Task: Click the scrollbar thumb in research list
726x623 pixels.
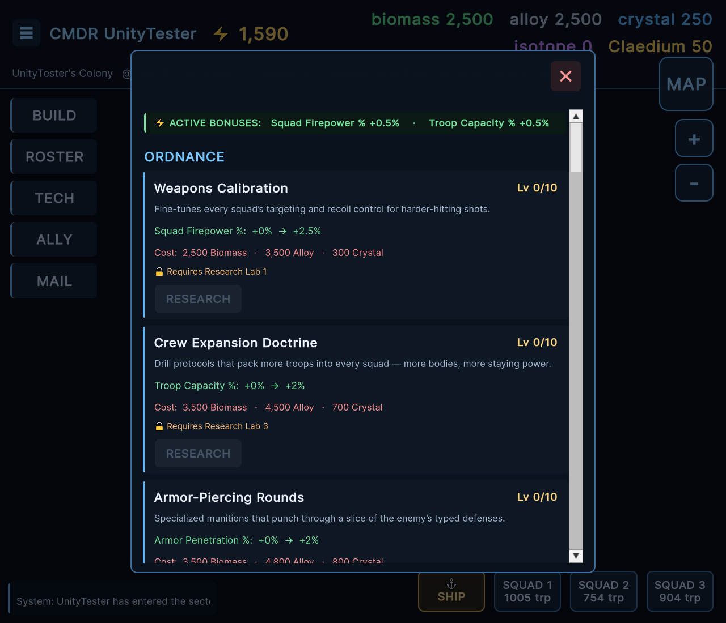Action: click(576, 148)
